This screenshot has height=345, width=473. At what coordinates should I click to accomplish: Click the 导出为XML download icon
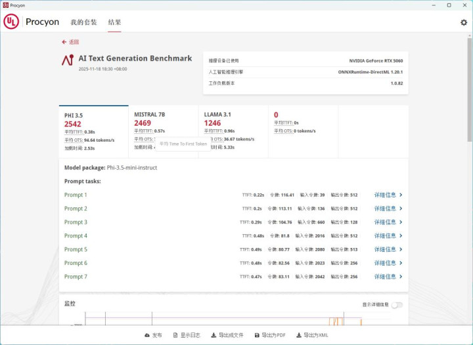[x=299, y=335]
